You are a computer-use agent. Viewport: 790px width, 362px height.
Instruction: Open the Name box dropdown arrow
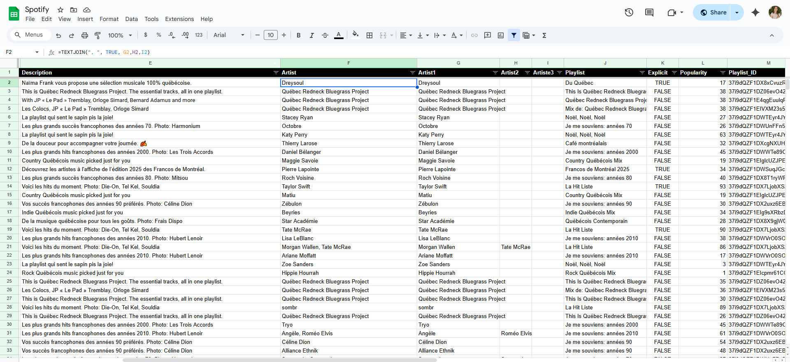[37, 52]
